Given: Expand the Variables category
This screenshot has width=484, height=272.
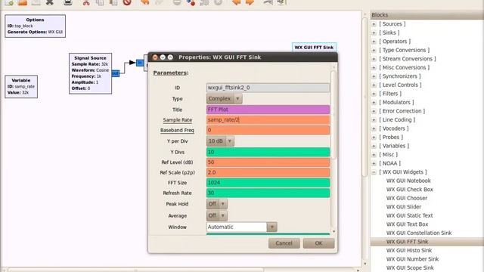Looking at the screenshot, I should [x=374, y=146].
